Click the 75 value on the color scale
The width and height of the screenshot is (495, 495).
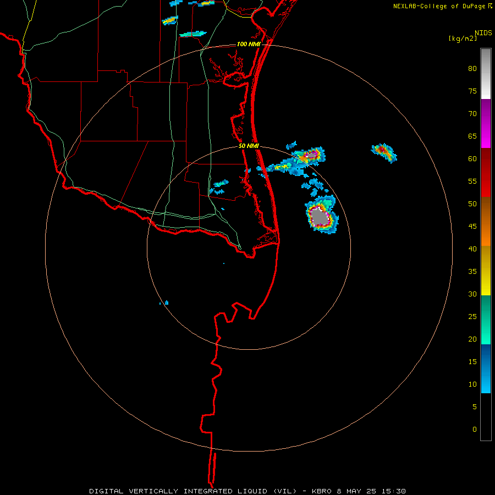[472, 91]
